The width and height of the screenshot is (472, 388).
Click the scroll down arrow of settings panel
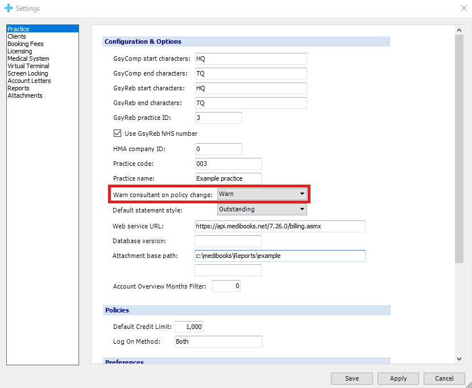459,358
